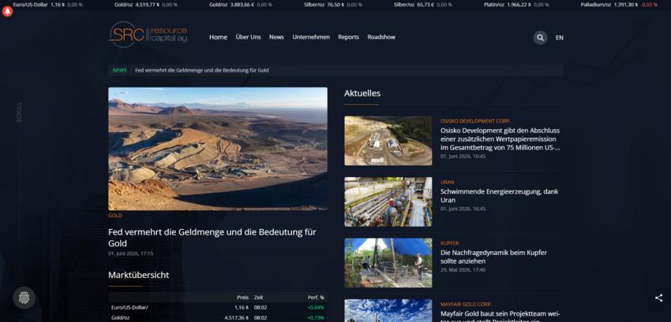This screenshot has height=322, width=671.
Task: Click Silber/oz 65,73 € ticker quote
Action: [423, 5]
